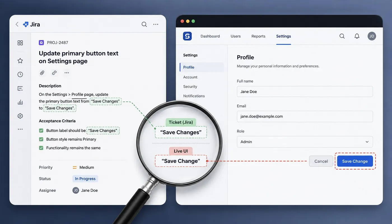Image resolution: width=392 pixels, height=224 pixels.
Task: Select the Settings top navigation tab
Action: (283, 36)
